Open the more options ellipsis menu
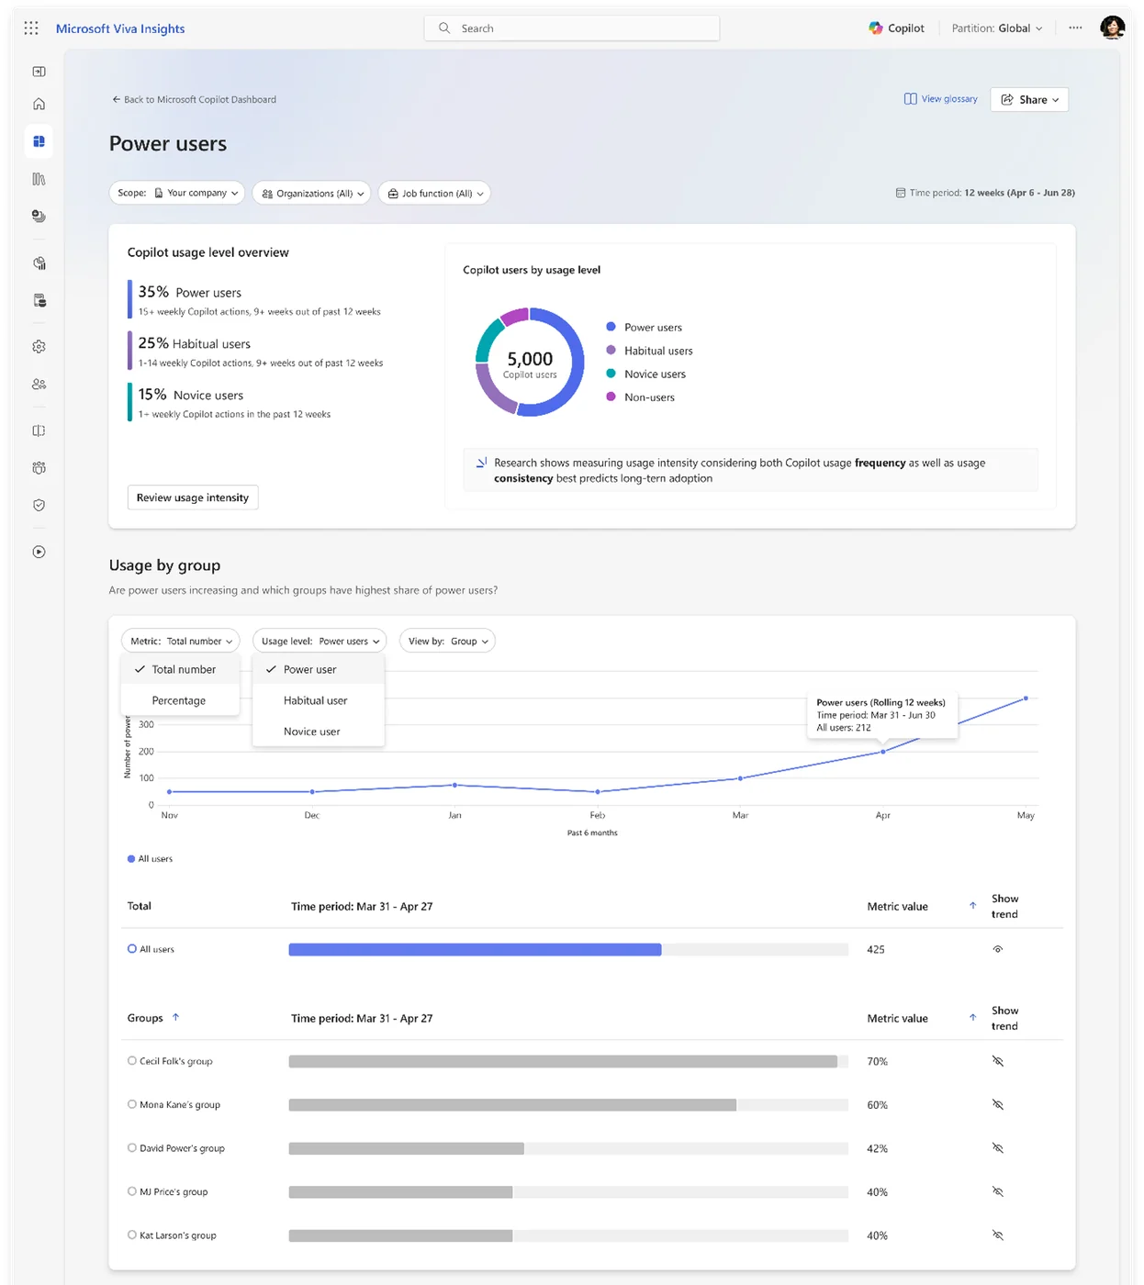The width and height of the screenshot is (1144, 1285). (x=1075, y=28)
